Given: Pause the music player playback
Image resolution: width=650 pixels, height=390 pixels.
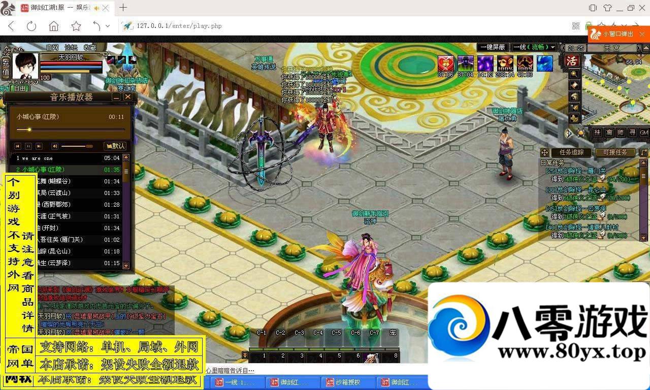Looking at the screenshot, I should tap(28, 146).
